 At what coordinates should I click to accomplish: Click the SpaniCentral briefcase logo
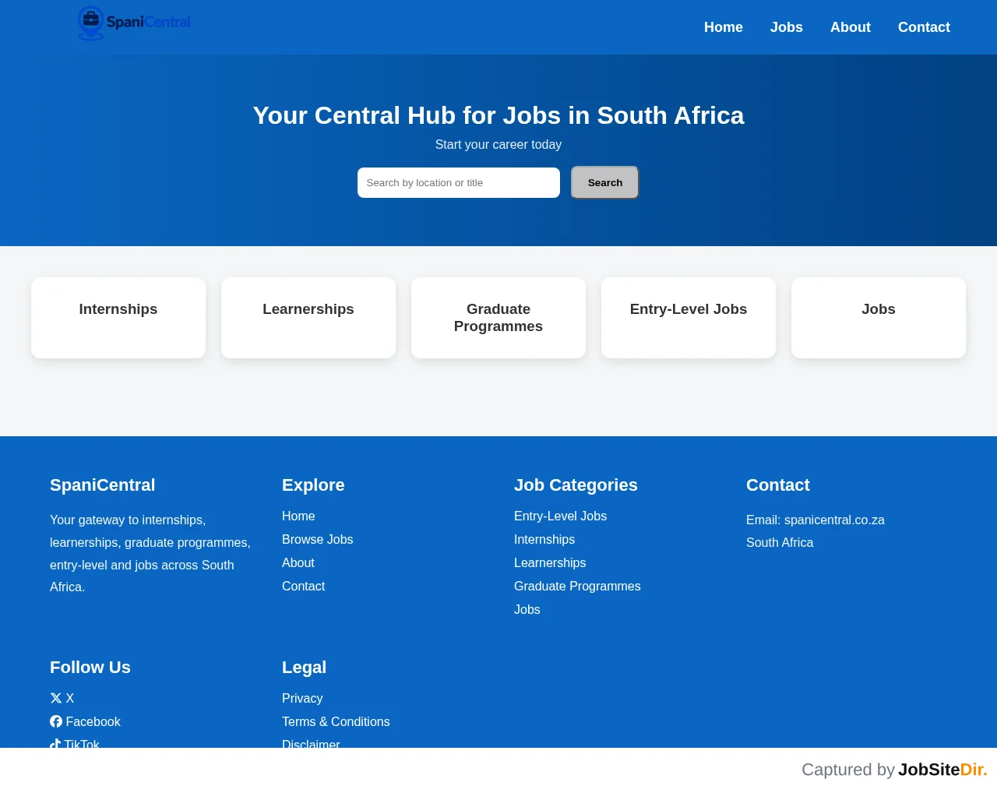[134, 23]
